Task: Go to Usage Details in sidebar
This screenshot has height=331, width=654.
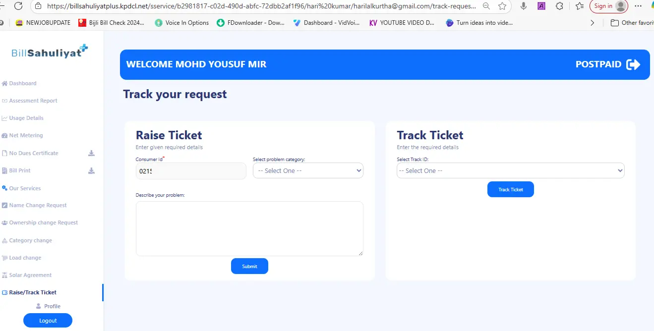Action: (x=26, y=118)
